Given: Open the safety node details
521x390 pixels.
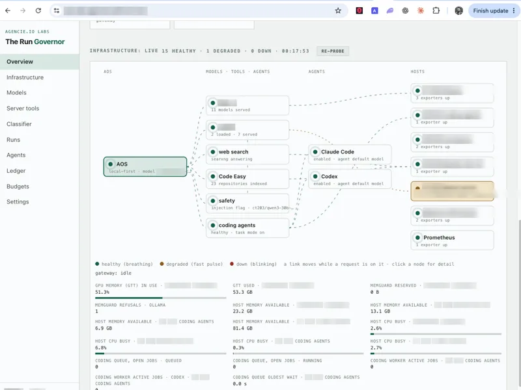Looking at the screenshot, I should [247, 203].
